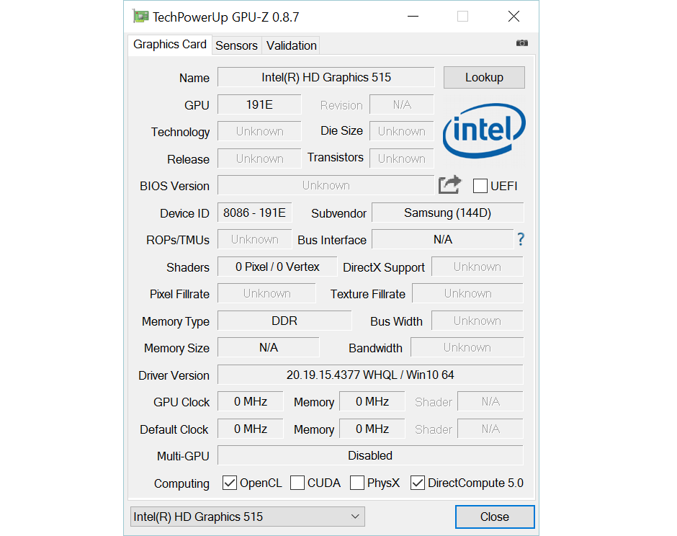Screen dimensions: 677x536
Task: Click the ROPs/TMUs Unknown field
Action: 255,239
